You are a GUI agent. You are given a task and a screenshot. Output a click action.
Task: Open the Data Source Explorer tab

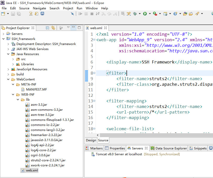point(169,148)
